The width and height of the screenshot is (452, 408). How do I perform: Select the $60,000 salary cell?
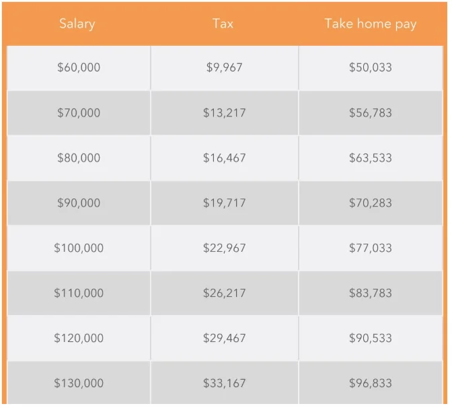click(x=78, y=67)
